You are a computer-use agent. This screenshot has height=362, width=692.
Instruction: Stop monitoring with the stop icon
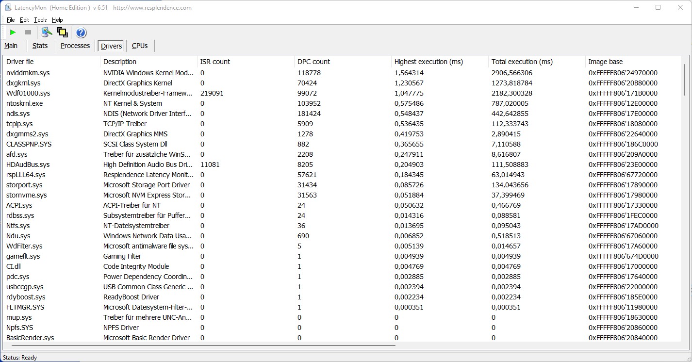click(x=28, y=33)
